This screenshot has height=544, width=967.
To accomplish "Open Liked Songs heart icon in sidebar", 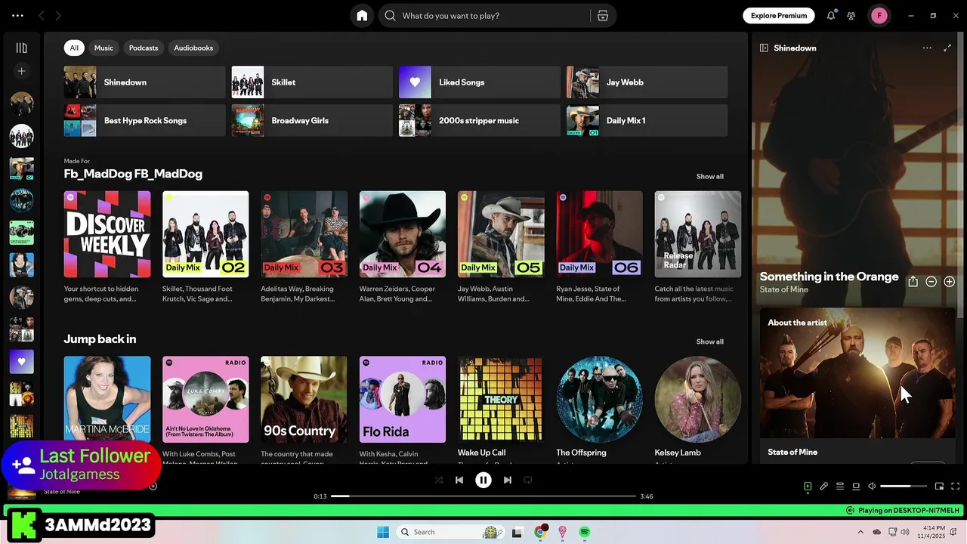I will tap(21, 361).
